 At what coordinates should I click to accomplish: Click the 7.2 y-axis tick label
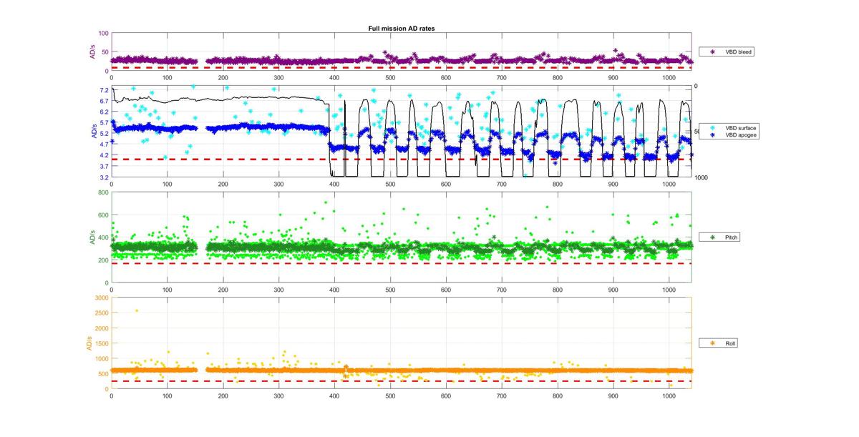103,90
